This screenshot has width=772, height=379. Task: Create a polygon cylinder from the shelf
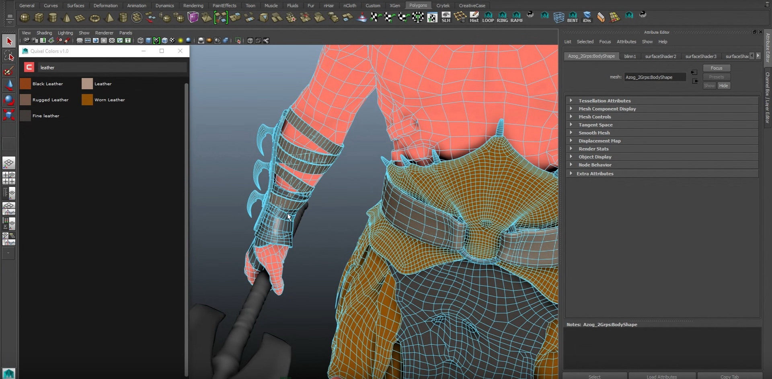[x=53, y=18]
